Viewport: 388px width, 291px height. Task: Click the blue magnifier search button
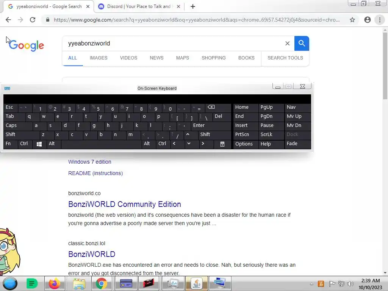point(302,43)
